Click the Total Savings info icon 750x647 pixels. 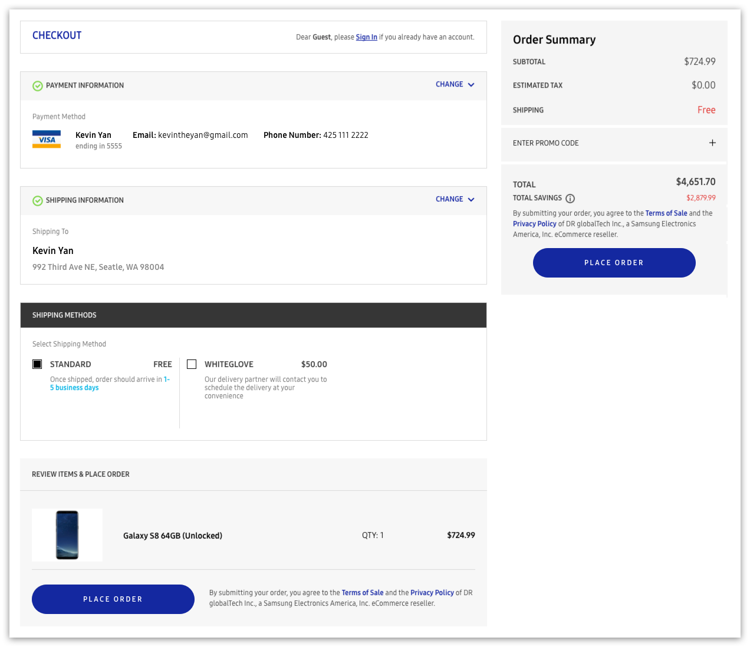570,199
